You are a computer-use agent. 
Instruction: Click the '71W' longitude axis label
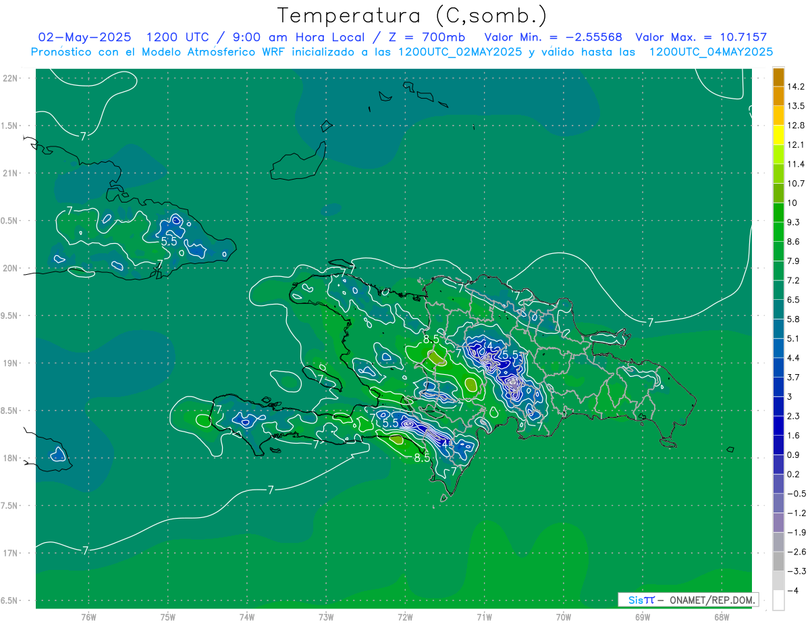point(484,617)
